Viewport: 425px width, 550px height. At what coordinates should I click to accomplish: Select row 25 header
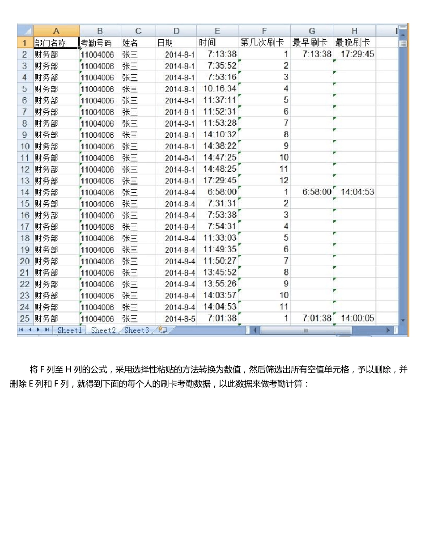(x=25, y=319)
